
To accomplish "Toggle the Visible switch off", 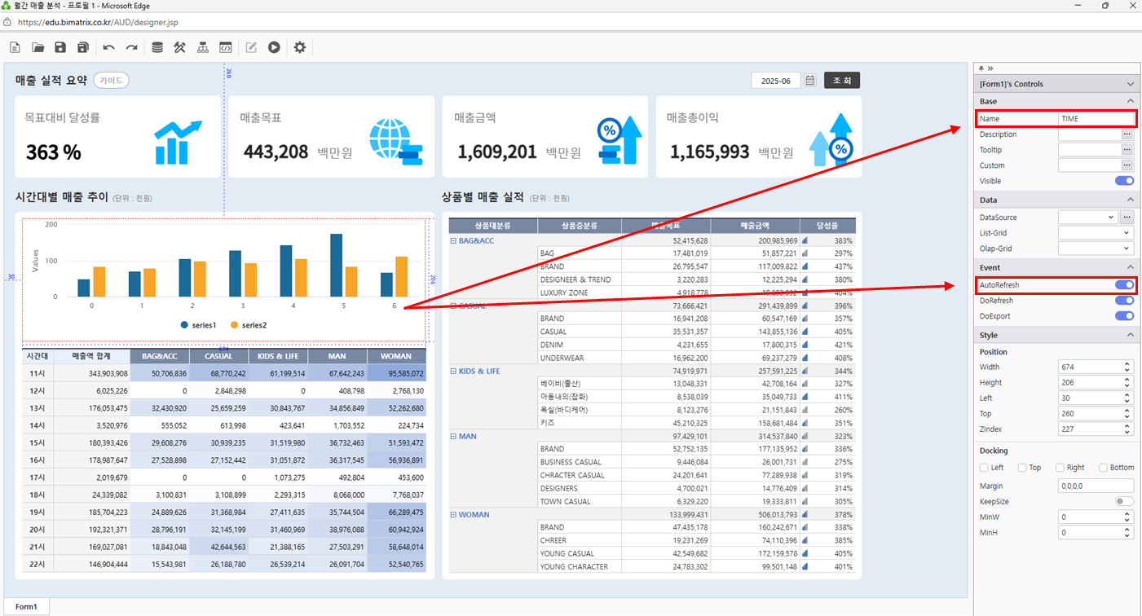I will coord(1124,181).
